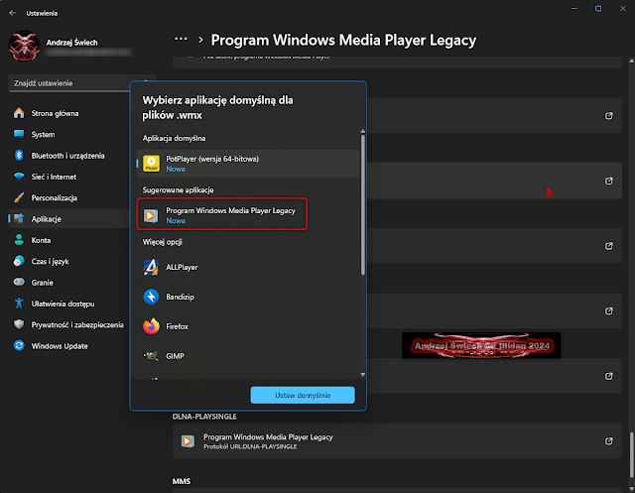Click the main settings page scrollbar
This screenshot has height=493, width=635.
(631, 455)
